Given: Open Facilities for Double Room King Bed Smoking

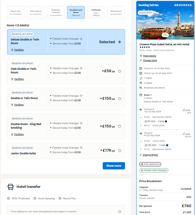Looking at the screenshot, I should pos(19,134).
